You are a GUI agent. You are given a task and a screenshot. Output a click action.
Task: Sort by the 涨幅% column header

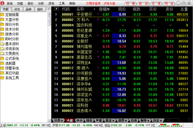pos(104,9)
